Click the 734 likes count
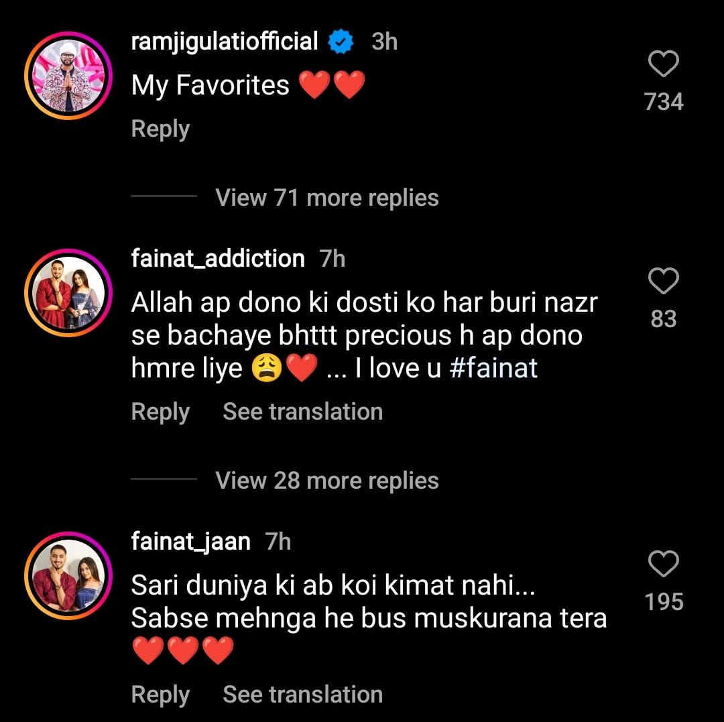Screen dimensions: 724x722 [664, 102]
